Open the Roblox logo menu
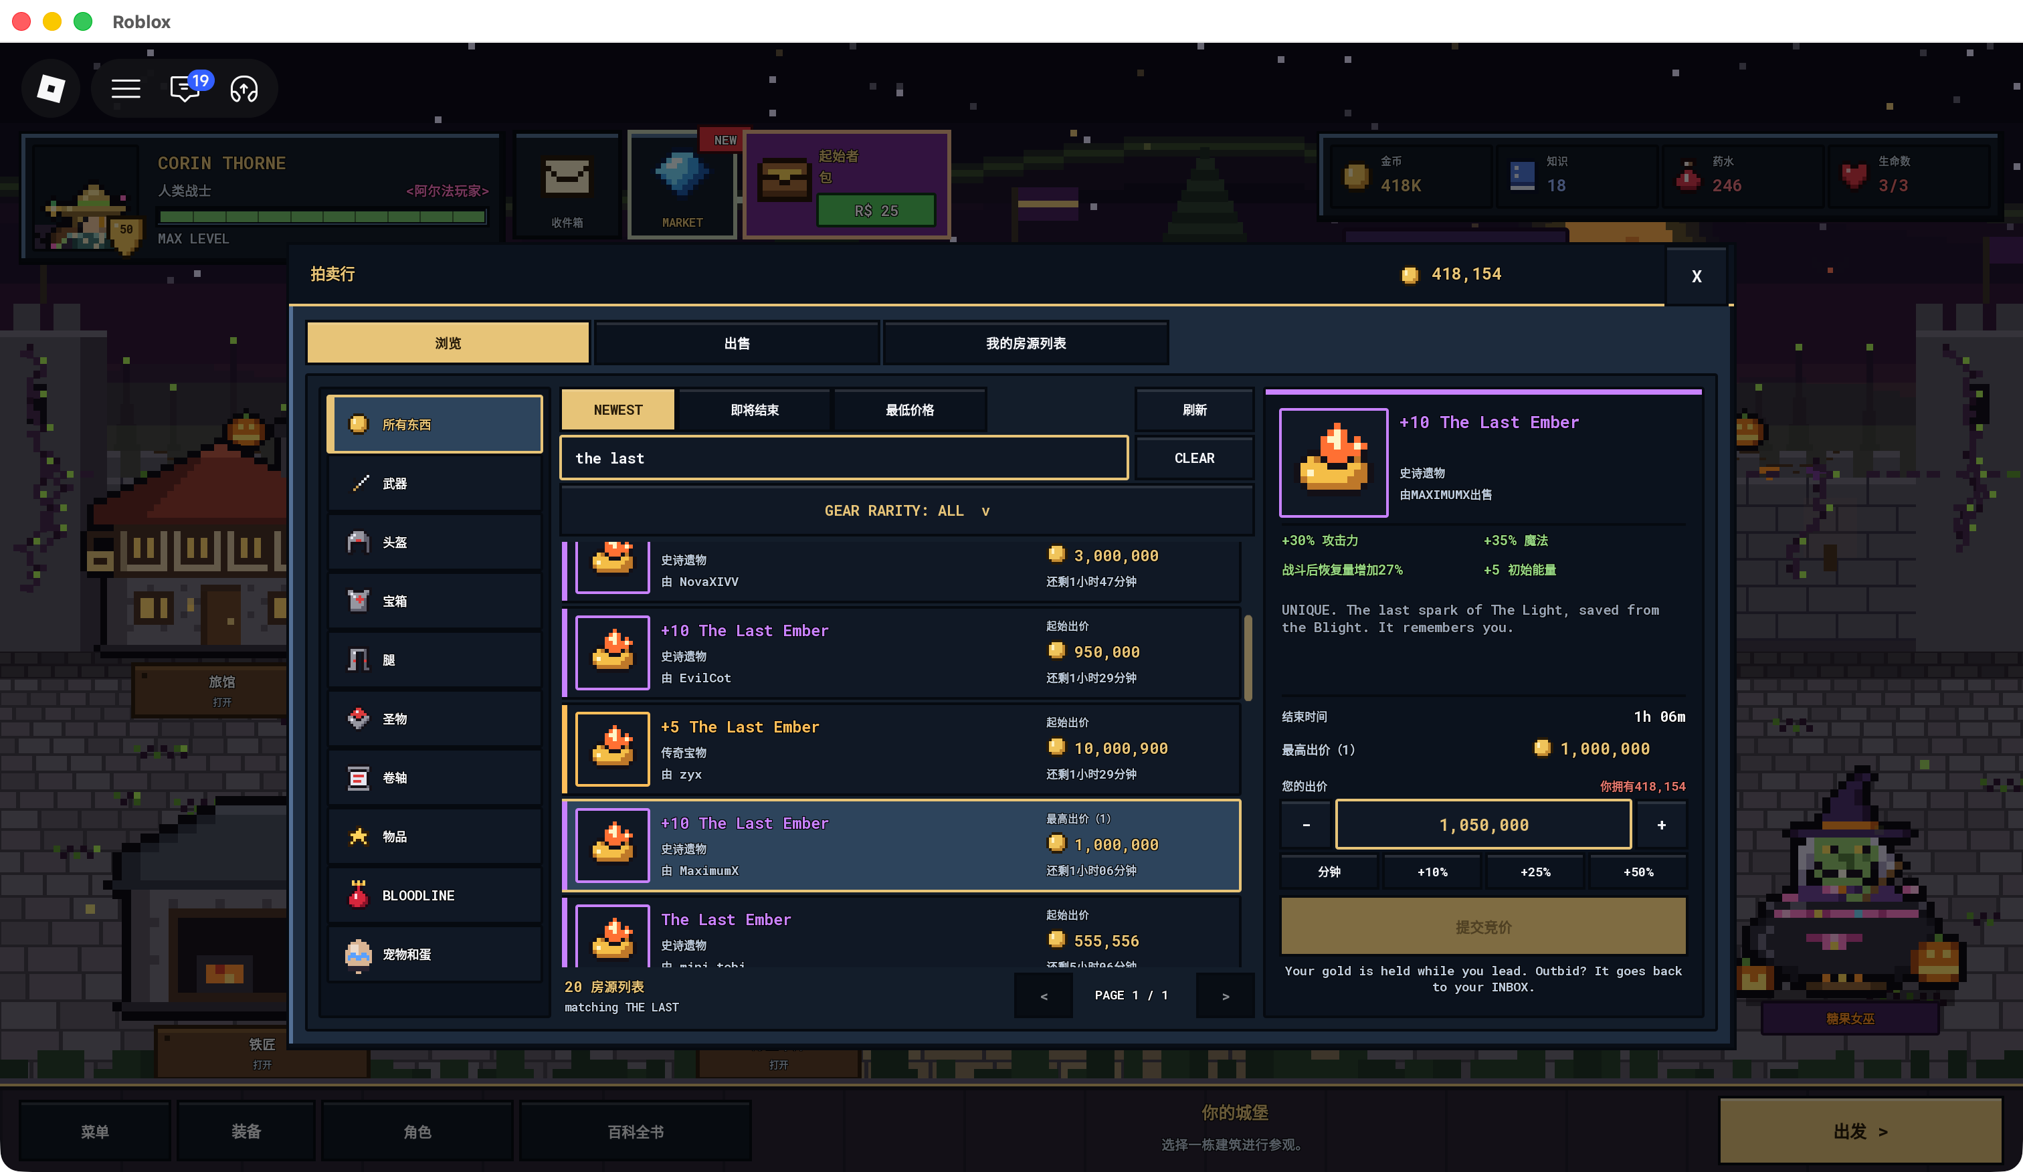Viewport: 2023px width, 1172px height. (x=51, y=88)
